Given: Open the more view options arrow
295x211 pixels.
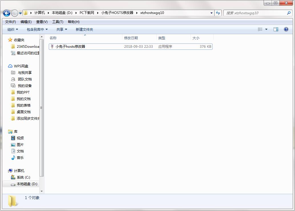Looking at the screenshot, I should [x=266, y=29].
